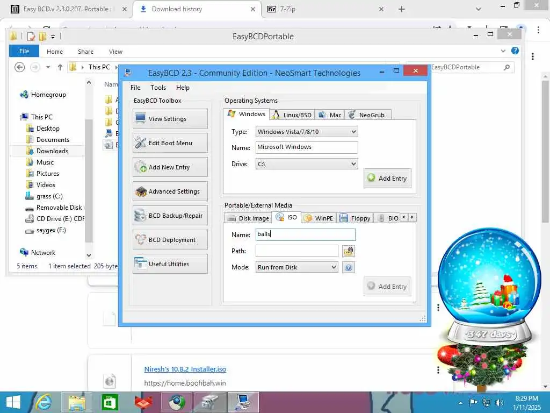
Task: Switch to the Windows OS tab
Action: [x=246, y=114]
